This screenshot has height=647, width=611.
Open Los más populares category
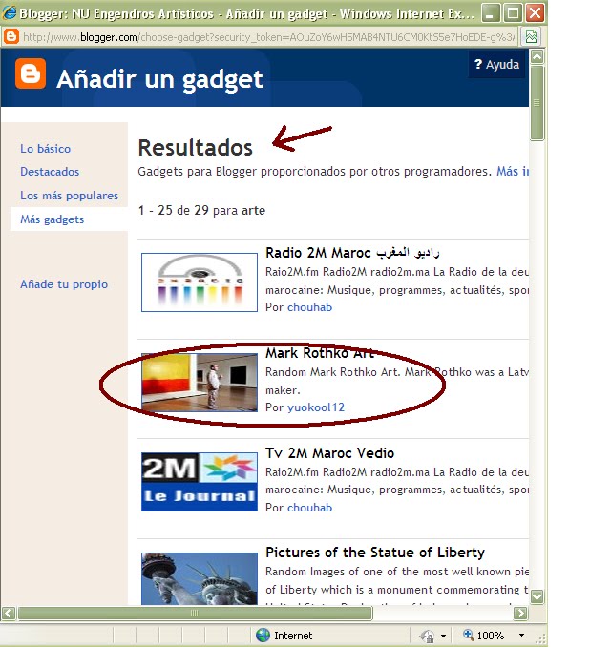coord(70,196)
